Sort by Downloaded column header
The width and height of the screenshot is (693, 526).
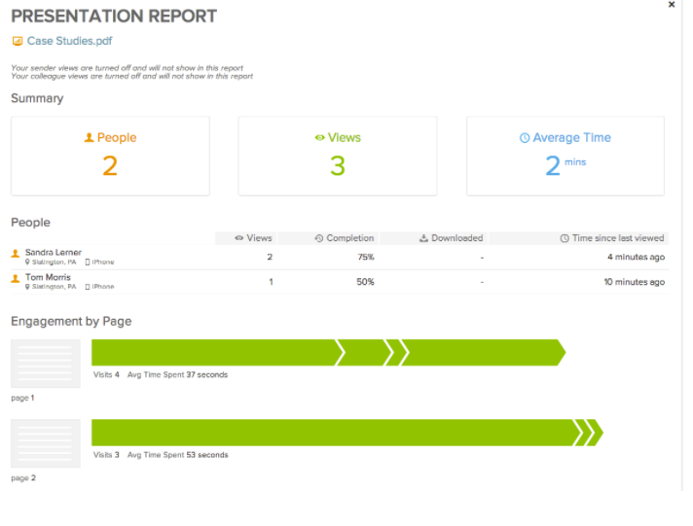coord(451,238)
